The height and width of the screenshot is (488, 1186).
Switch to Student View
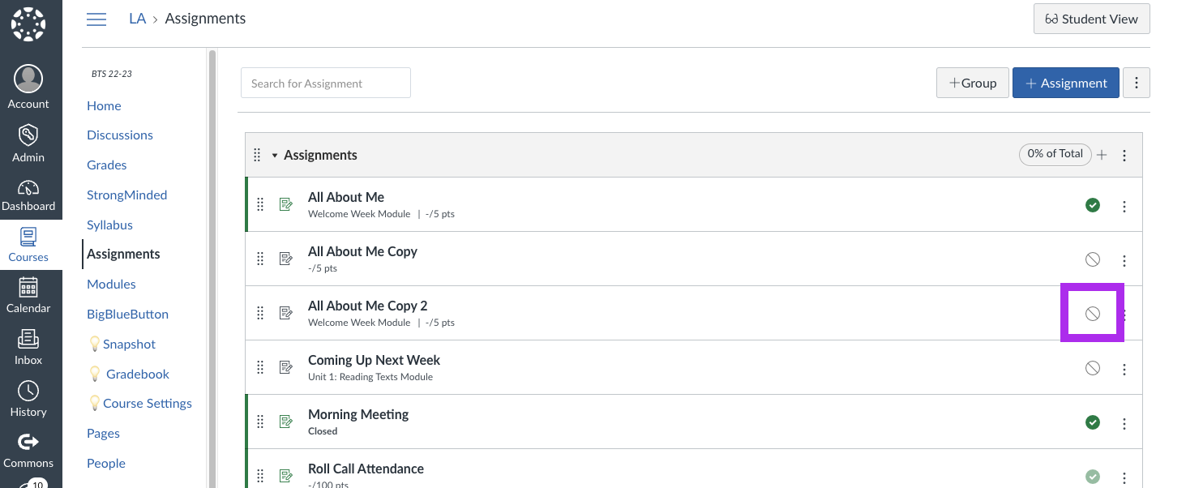click(x=1092, y=19)
